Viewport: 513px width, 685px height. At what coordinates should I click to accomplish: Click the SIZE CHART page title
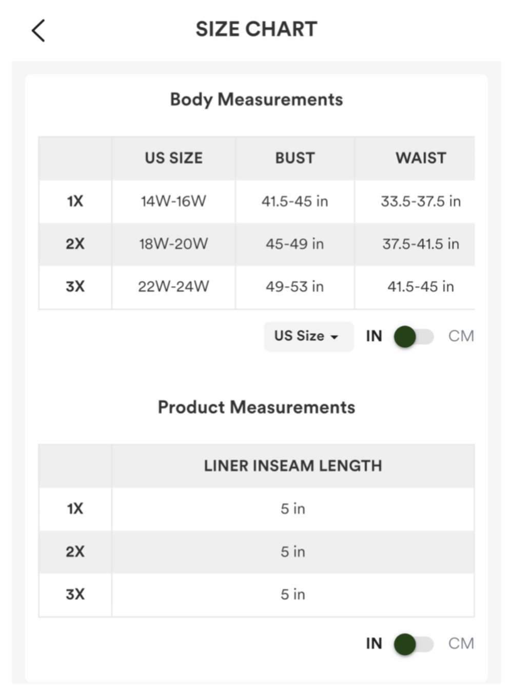[256, 29]
